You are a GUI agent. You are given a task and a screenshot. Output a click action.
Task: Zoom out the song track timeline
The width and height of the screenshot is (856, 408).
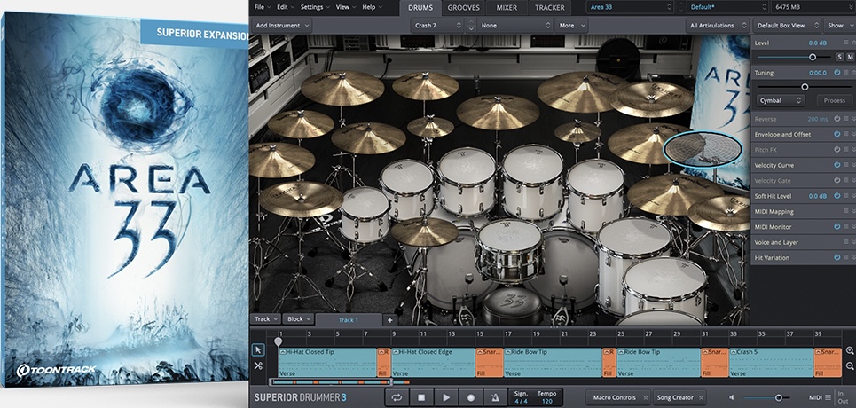(850, 366)
